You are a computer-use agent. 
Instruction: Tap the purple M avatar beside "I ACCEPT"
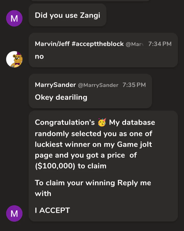[14, 213]
